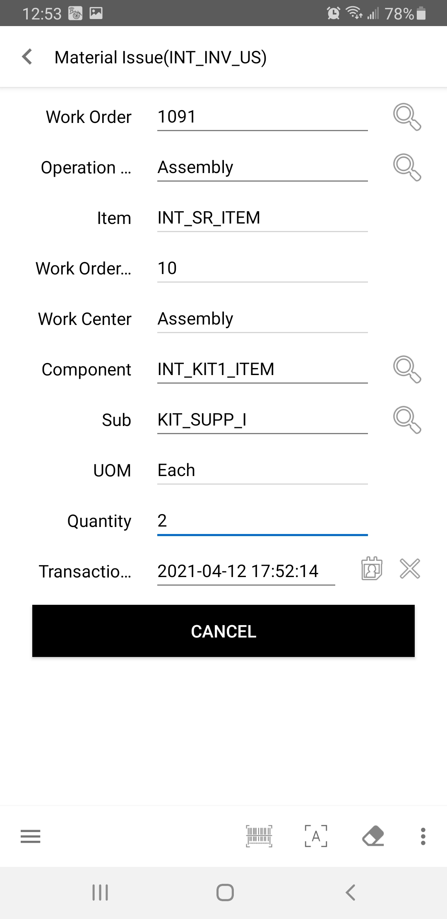Clear the Transaction date with the X icon
The width and height of the screenshot is (447, 919).
410,568
